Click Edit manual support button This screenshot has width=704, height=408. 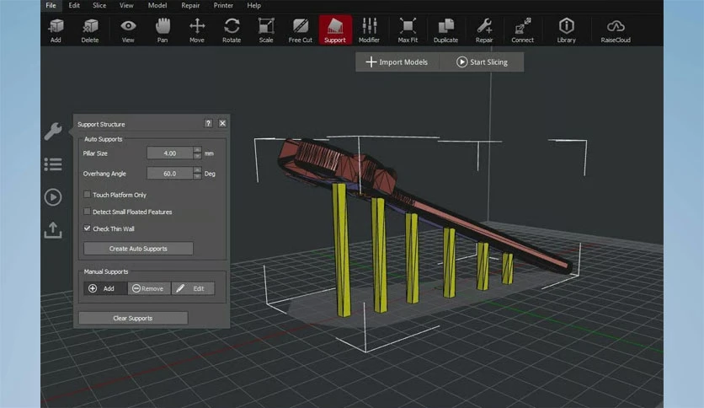click(193, 288)
